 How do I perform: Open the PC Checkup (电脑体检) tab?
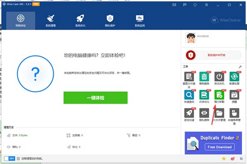point(21,21)
